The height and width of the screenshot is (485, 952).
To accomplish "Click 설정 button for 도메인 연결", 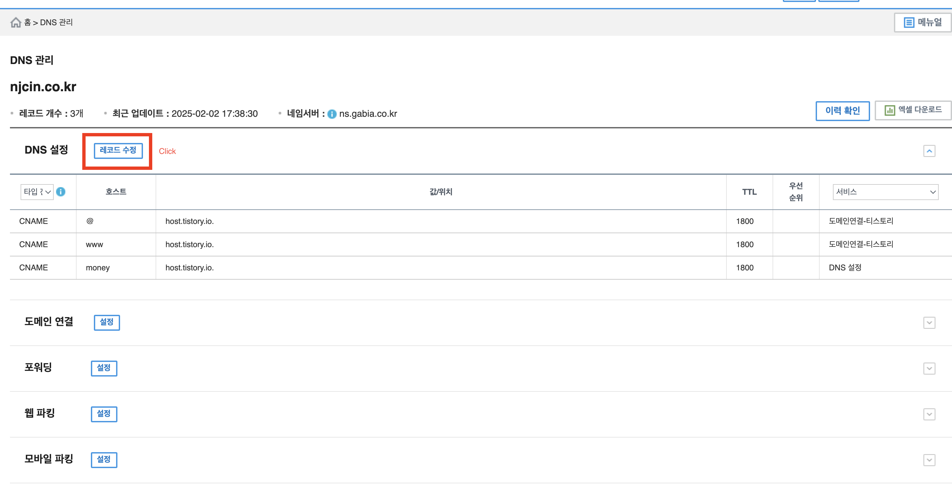I will pyautogui.click(x=107, y=322).
